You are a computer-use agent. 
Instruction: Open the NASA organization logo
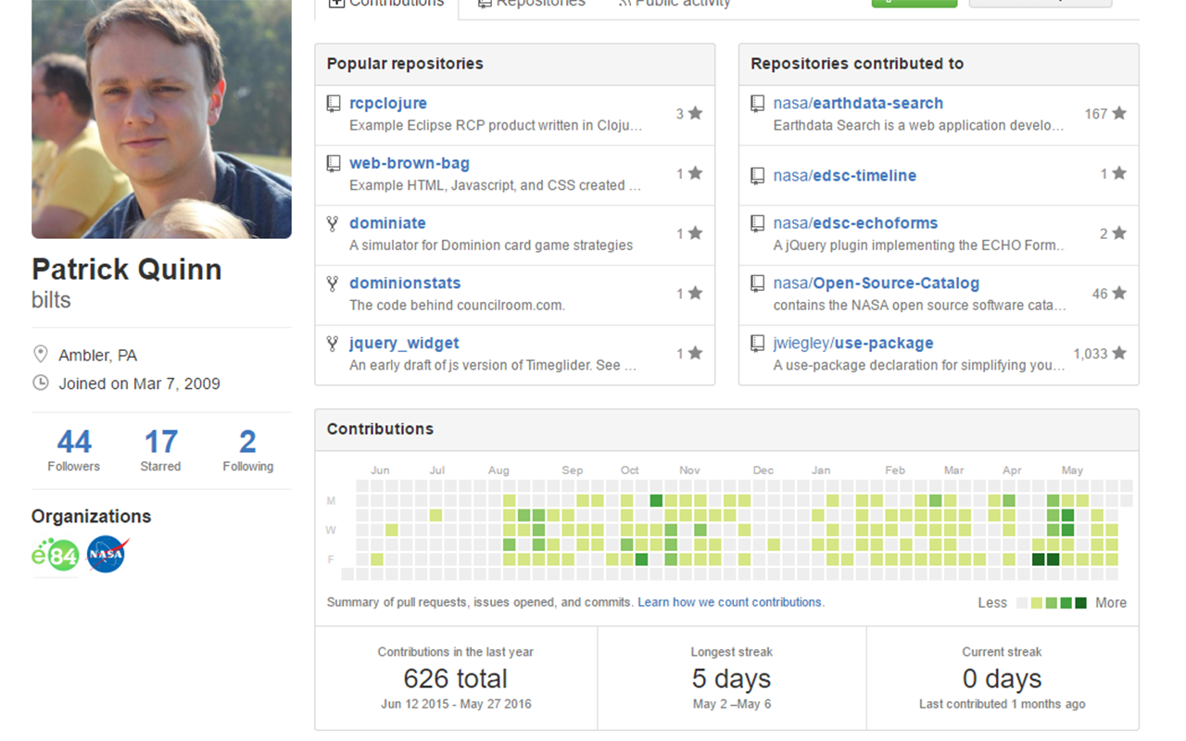point(105,554)
